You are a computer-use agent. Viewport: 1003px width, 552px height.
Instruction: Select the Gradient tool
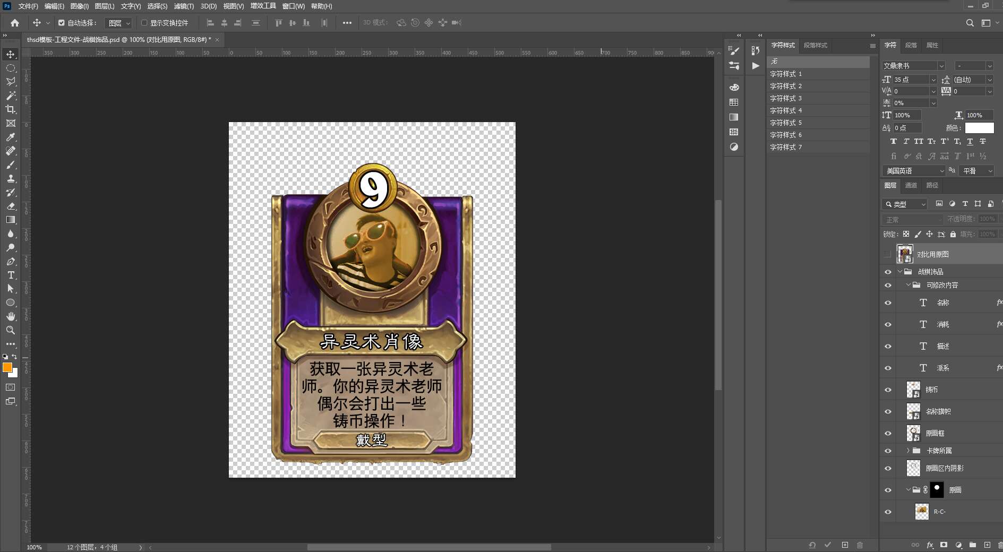coord(11,220)
